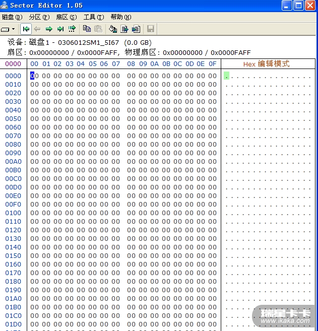This screenshot has height=331, width=318.
Task: Click the disk drive selector icon
Action: tap(6, 29)
